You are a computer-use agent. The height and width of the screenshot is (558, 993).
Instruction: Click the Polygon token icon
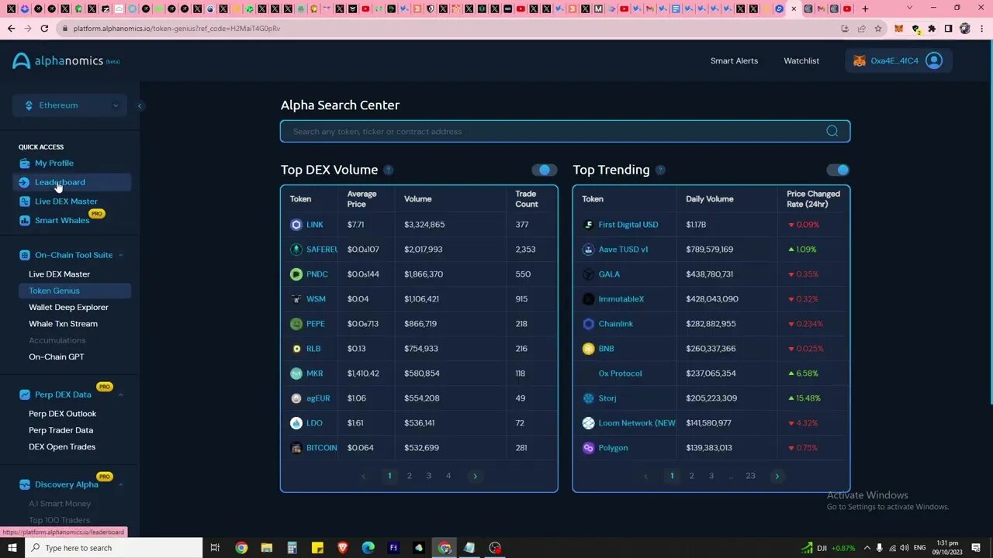(x=588, y=448)
